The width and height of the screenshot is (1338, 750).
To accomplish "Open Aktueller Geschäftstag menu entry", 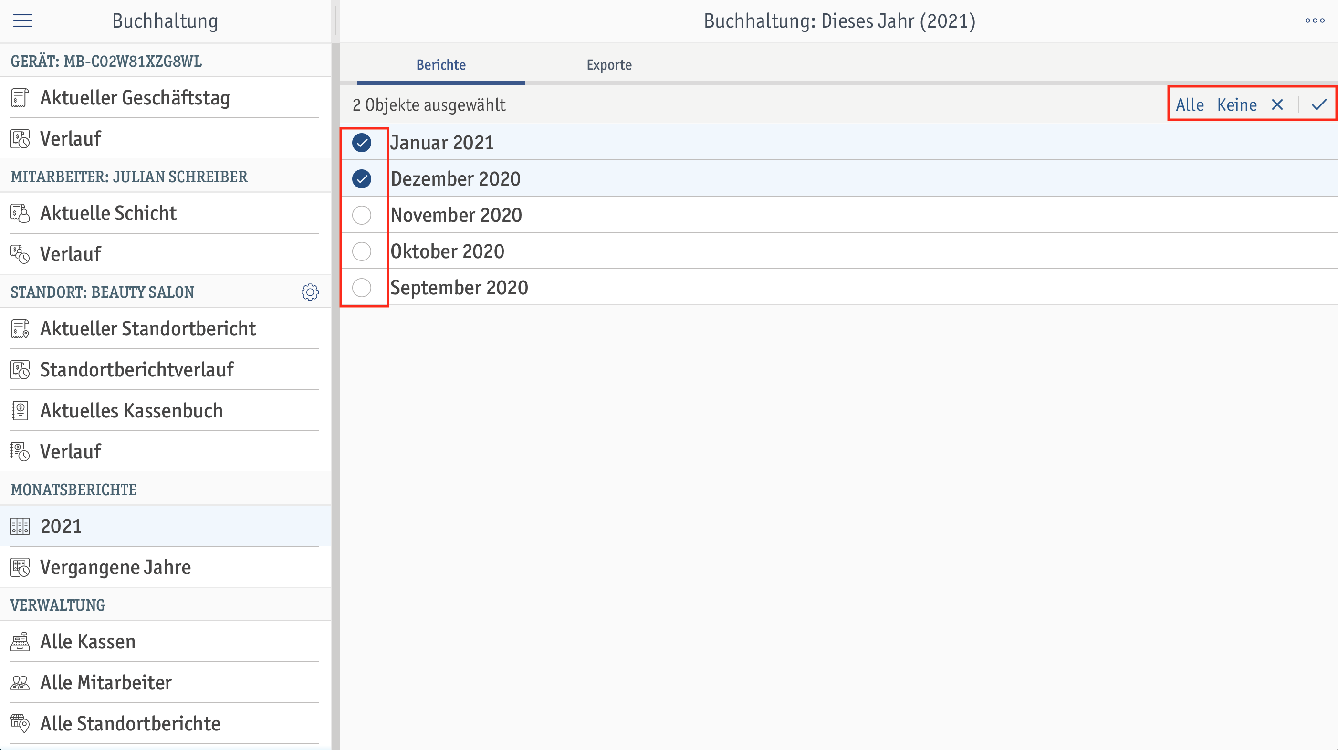I will [165, 98].
